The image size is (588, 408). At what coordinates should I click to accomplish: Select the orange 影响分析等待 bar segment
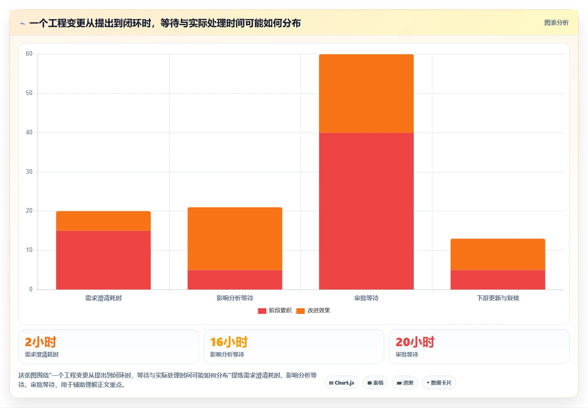tap(235, 239)
